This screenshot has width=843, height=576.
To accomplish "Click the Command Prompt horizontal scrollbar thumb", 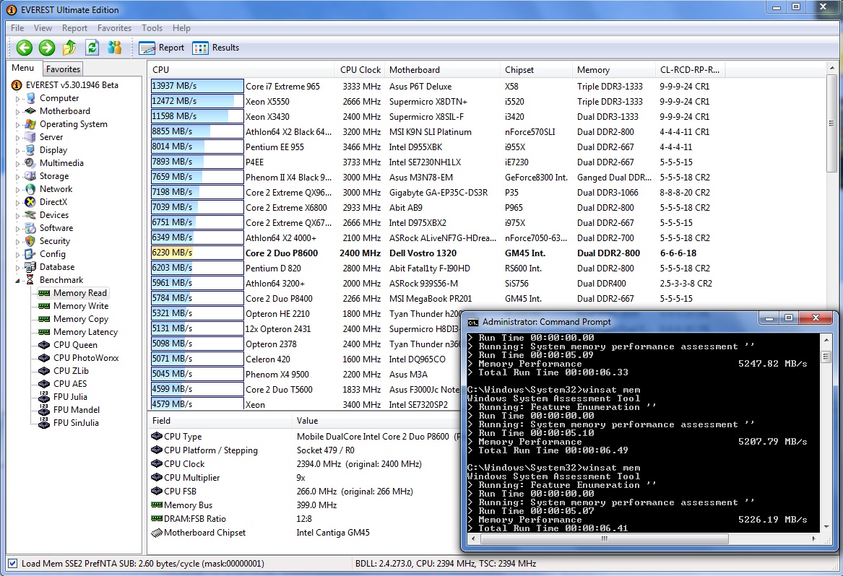I will 603,538.
